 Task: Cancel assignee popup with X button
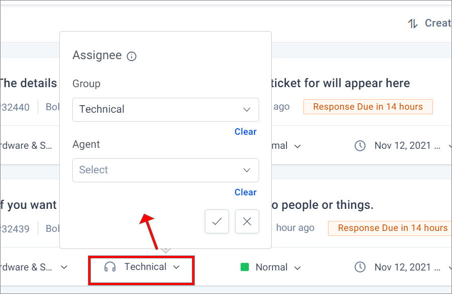(247, 221)
